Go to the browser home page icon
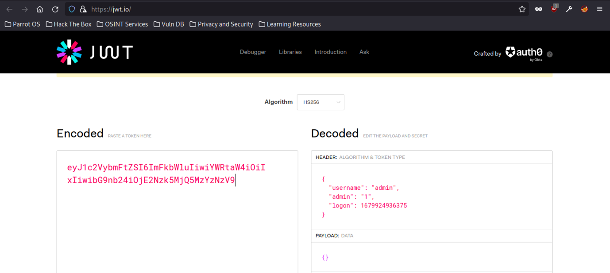 (x=40, y=9)
